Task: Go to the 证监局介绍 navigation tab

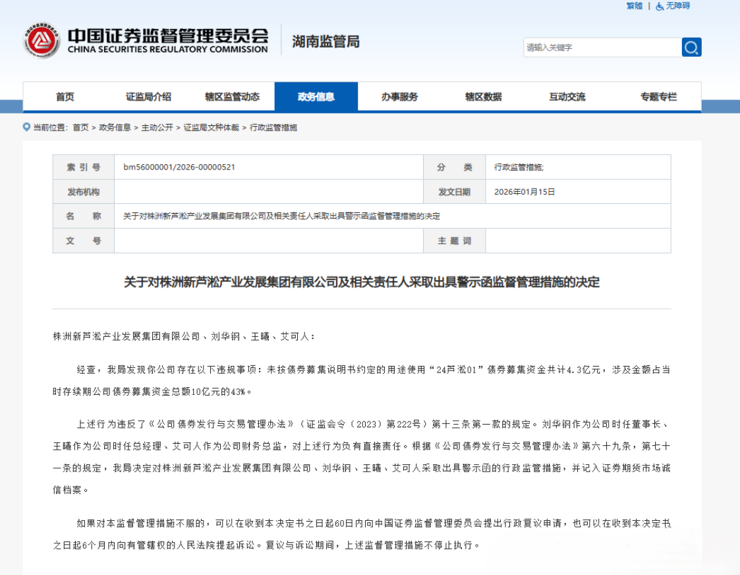Action: (148, 97)
